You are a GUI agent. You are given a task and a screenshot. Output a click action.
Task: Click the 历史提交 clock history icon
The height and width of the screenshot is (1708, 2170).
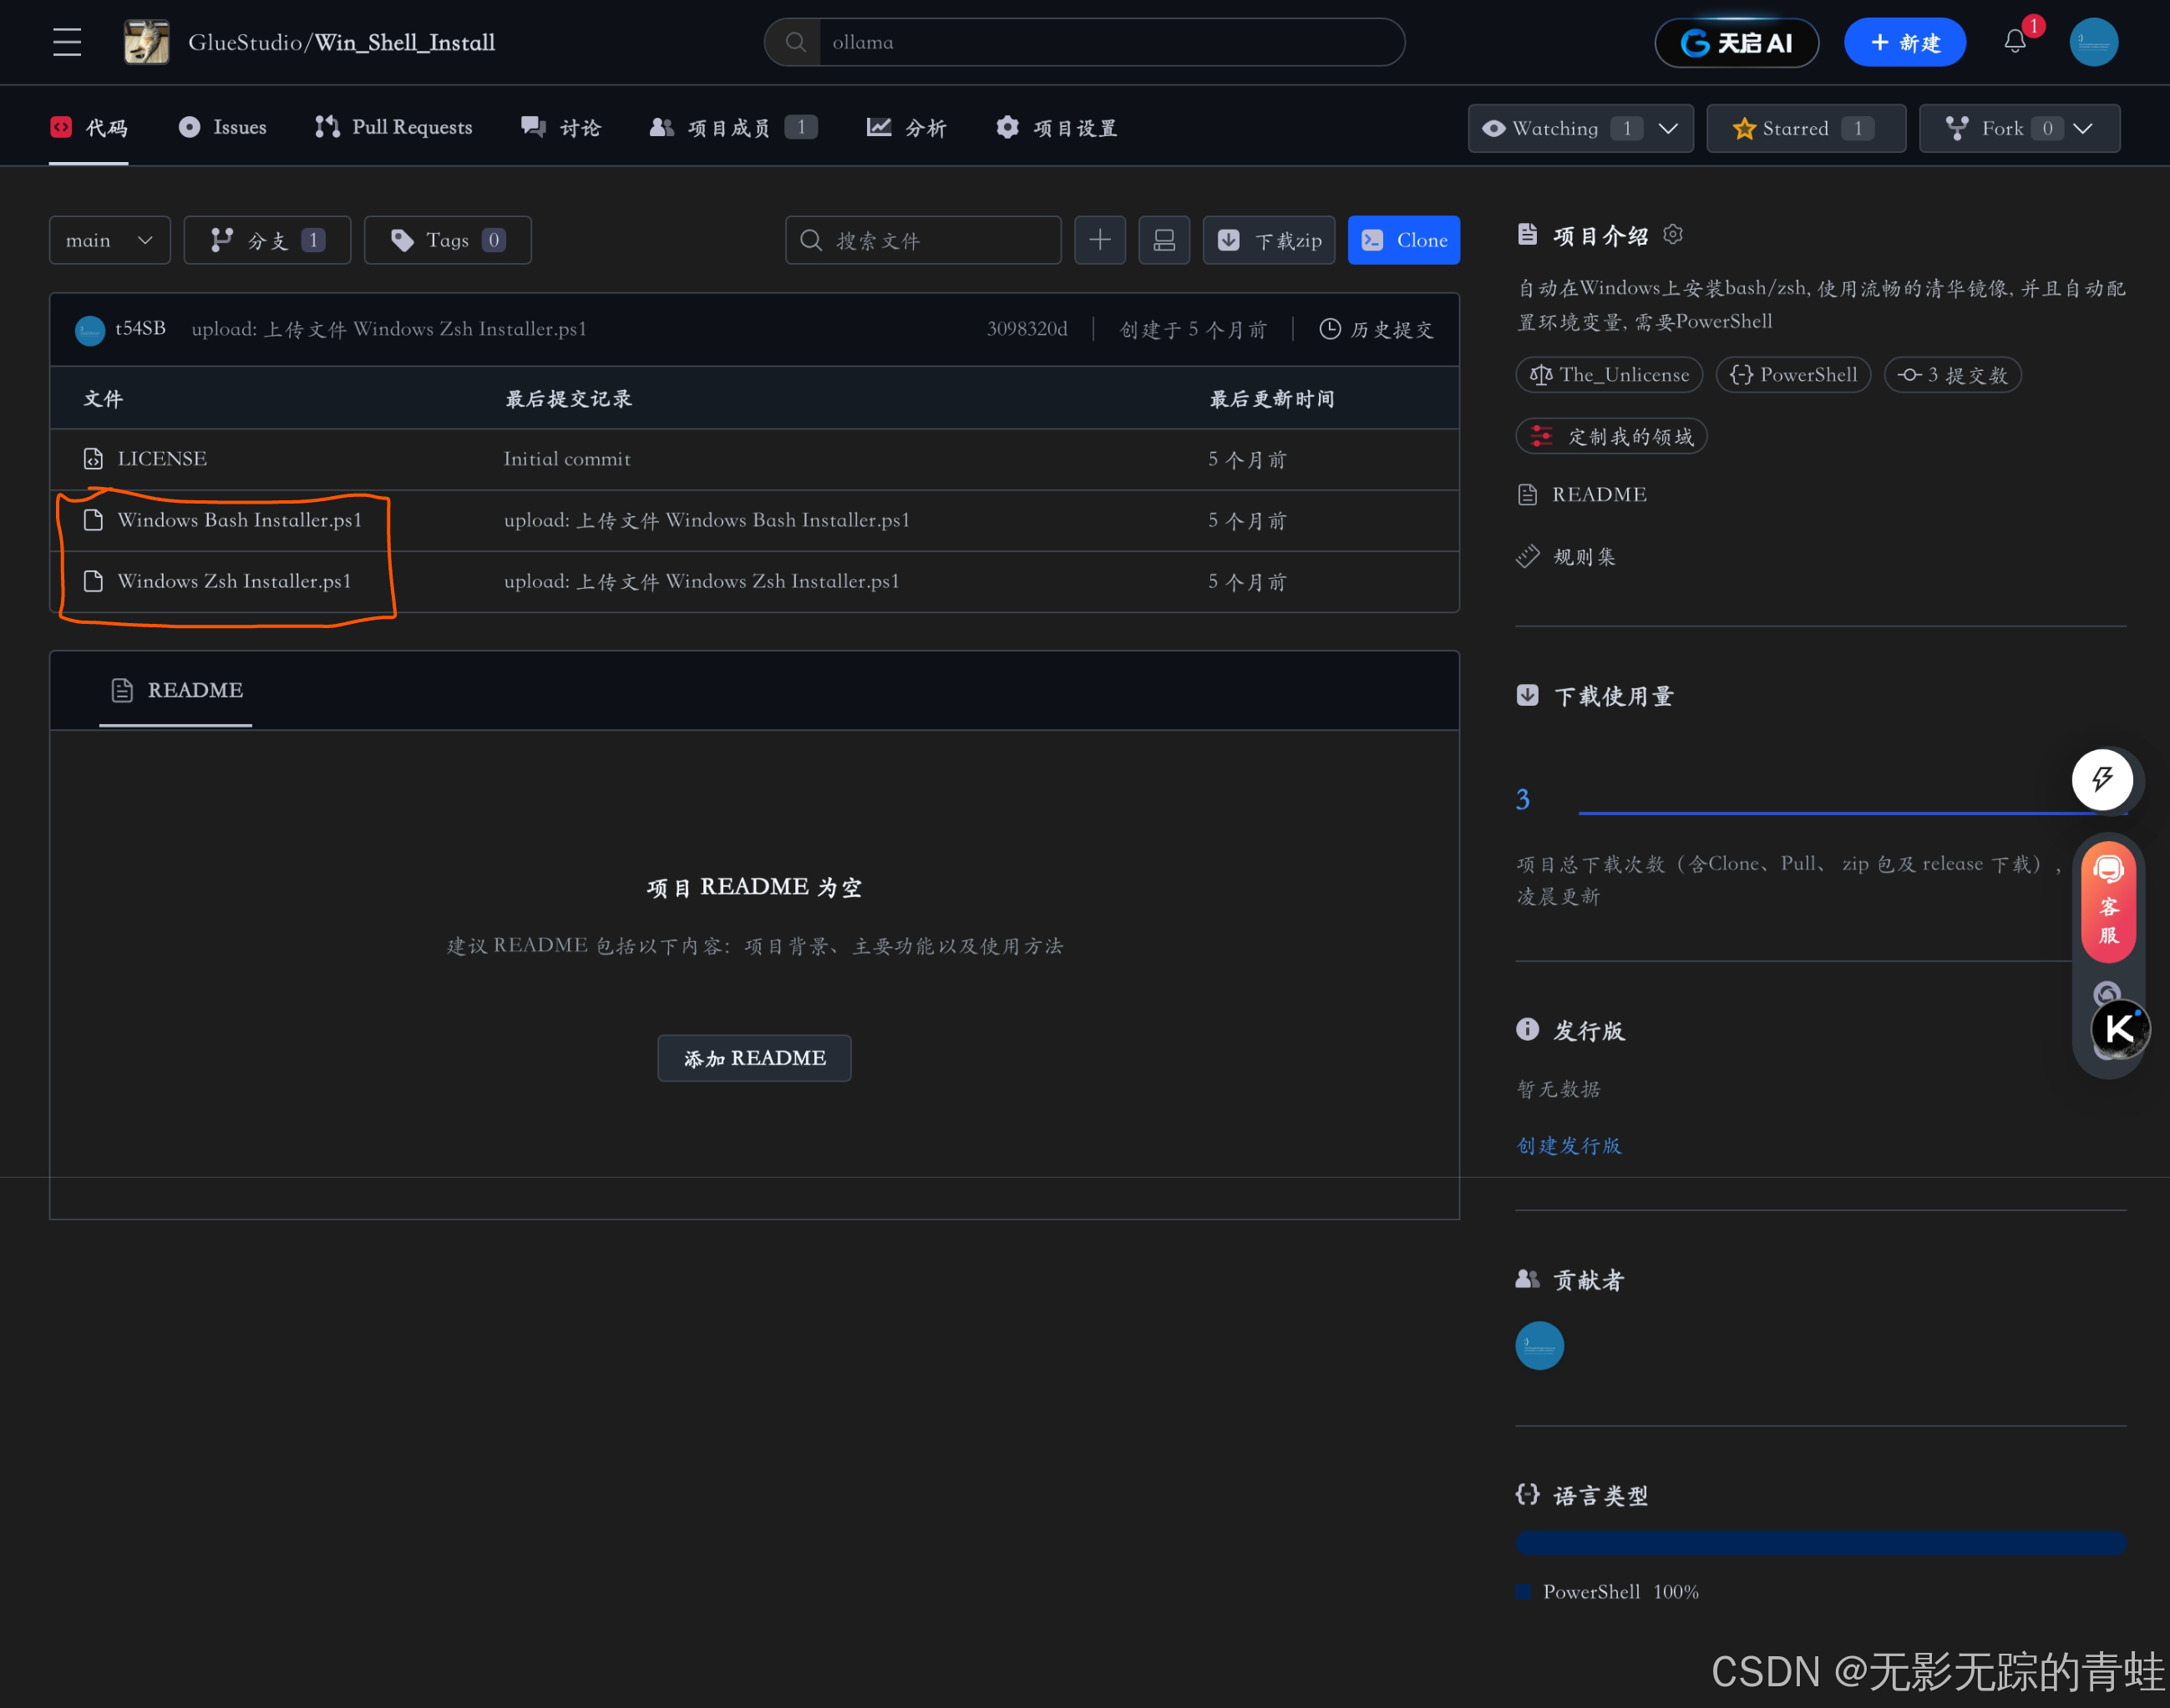pyautogui.click(x=1329, y=329)
